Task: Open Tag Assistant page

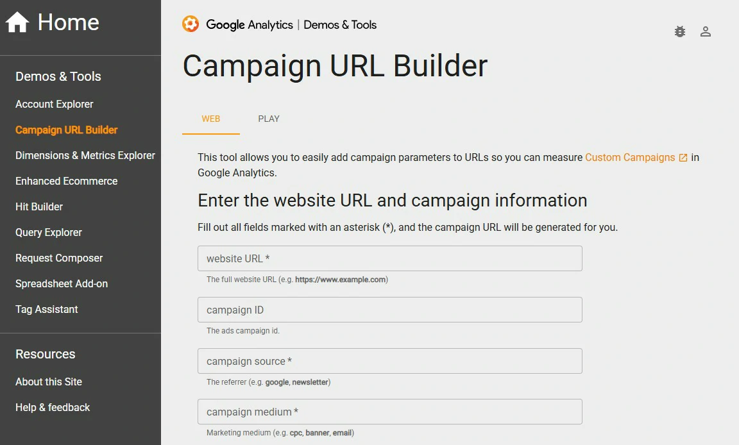Action: pyautogui.click(x=47, y=309)
